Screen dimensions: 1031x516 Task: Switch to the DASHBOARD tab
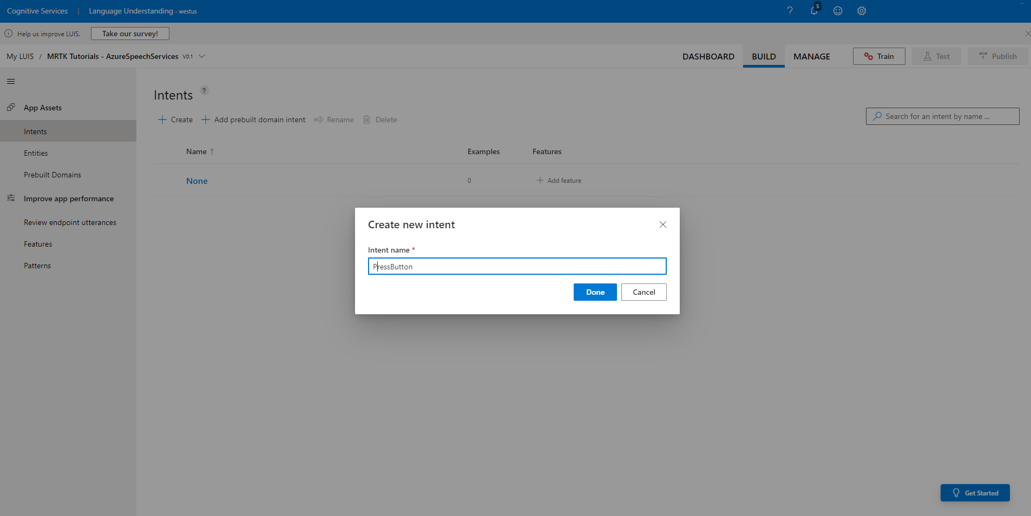708,56
